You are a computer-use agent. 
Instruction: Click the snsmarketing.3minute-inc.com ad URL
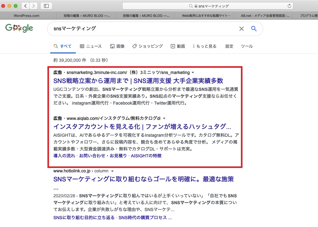pyautogui.click(x=128, y=73)
